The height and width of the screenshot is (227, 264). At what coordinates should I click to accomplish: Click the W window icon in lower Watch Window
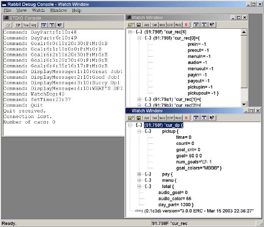pyautogui.click(x=196, y=118)
